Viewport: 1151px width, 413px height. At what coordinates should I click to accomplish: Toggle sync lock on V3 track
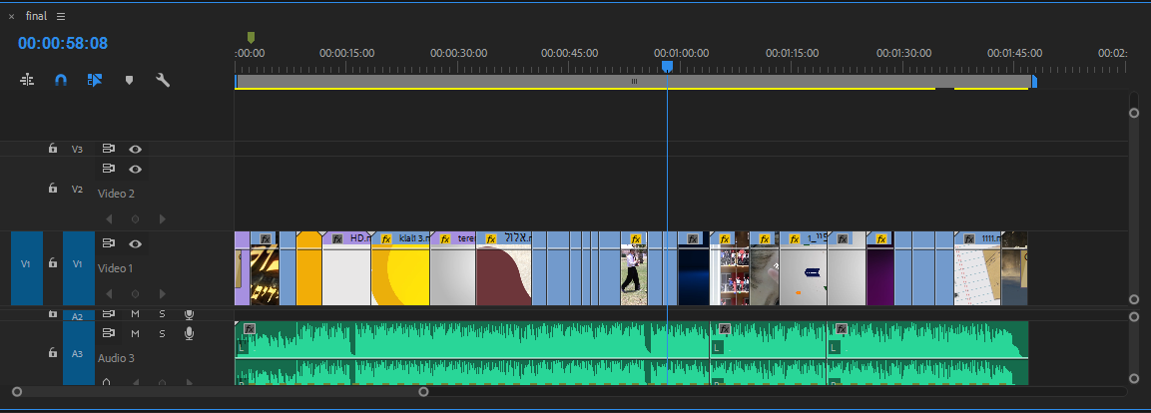pyautogui.click(x=109, y=149)
